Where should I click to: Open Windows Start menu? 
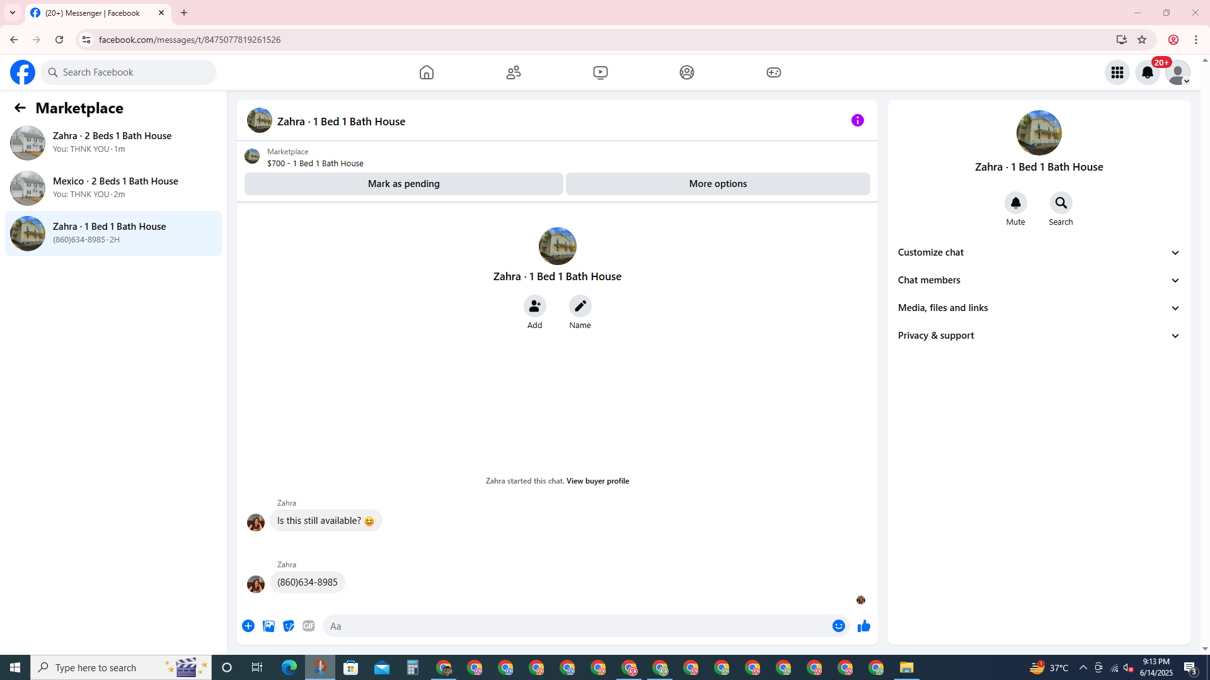(x=15, y=667)
